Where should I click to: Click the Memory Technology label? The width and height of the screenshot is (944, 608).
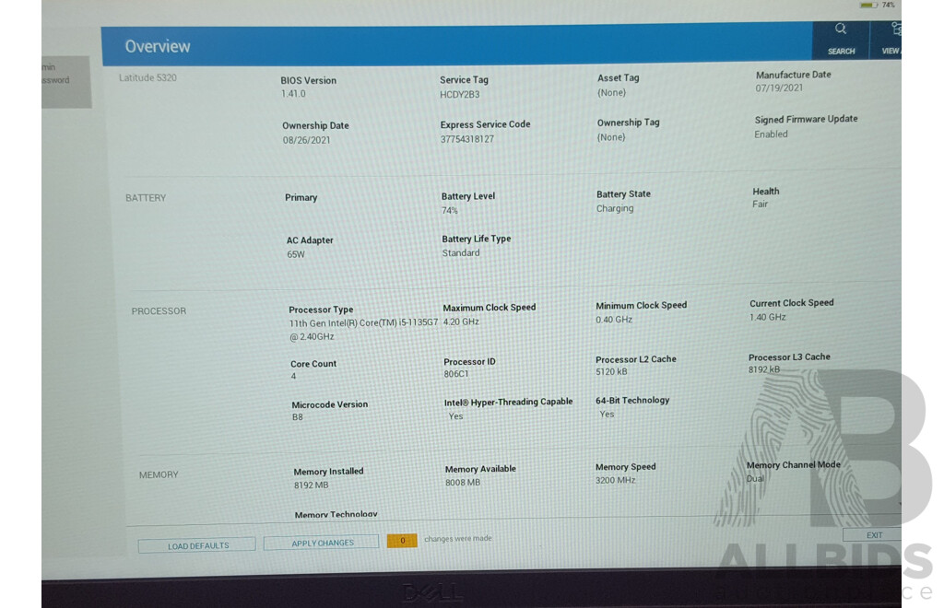coord(336,514)
